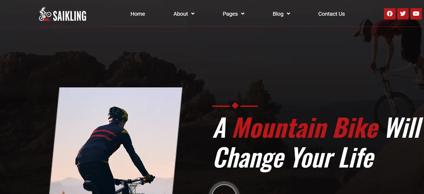The height and width of the screenshot is (194, 424).
Task: Select the Blog menu label
Action: [278, 14]
